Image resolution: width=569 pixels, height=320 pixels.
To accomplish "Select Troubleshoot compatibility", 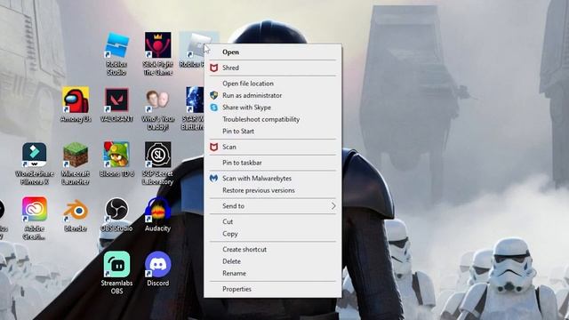I will [273, 119].
